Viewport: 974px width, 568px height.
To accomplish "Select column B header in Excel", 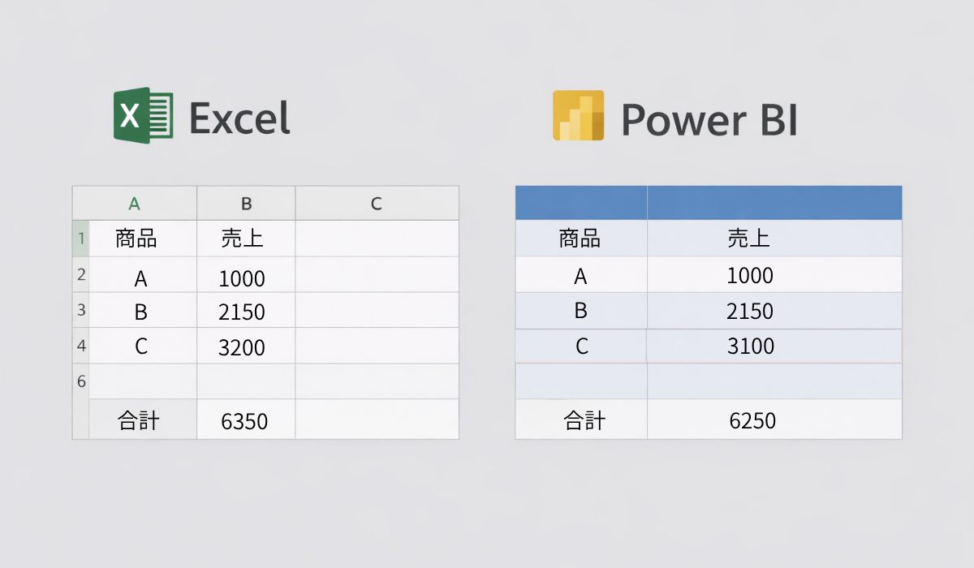I will click(246, 204).
